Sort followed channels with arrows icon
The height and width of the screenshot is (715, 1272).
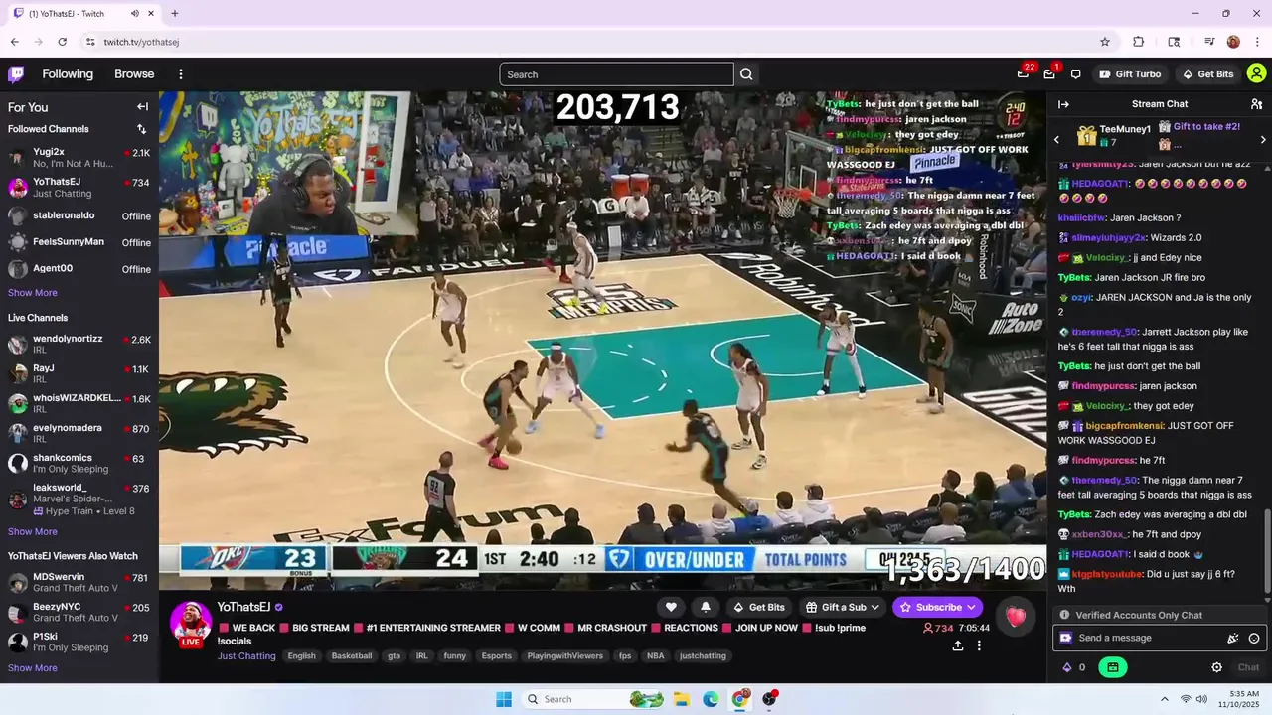click(x=141, y=129)
